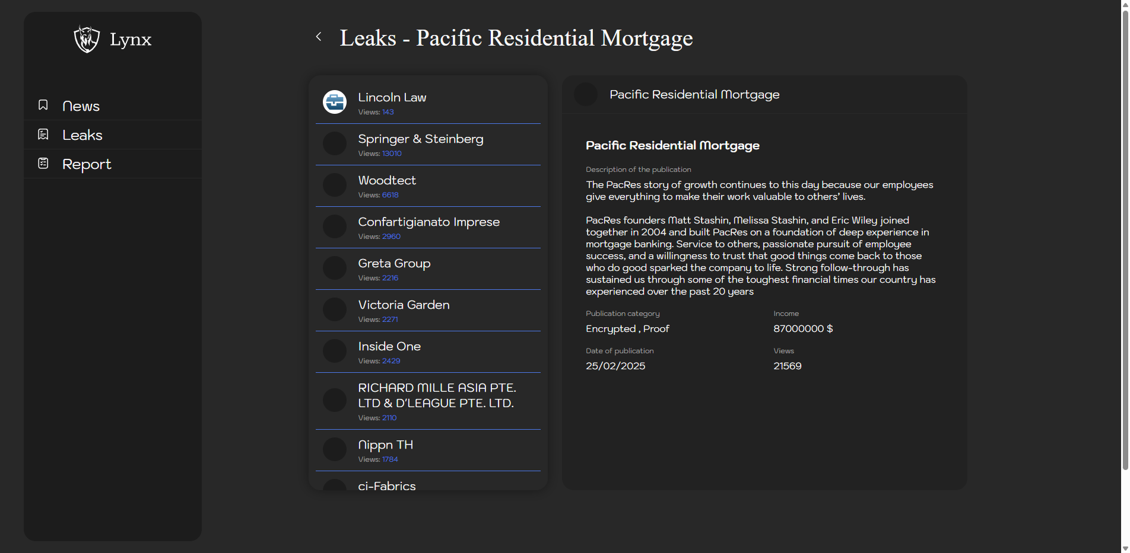Select the Inside One leak

(389, 347)
